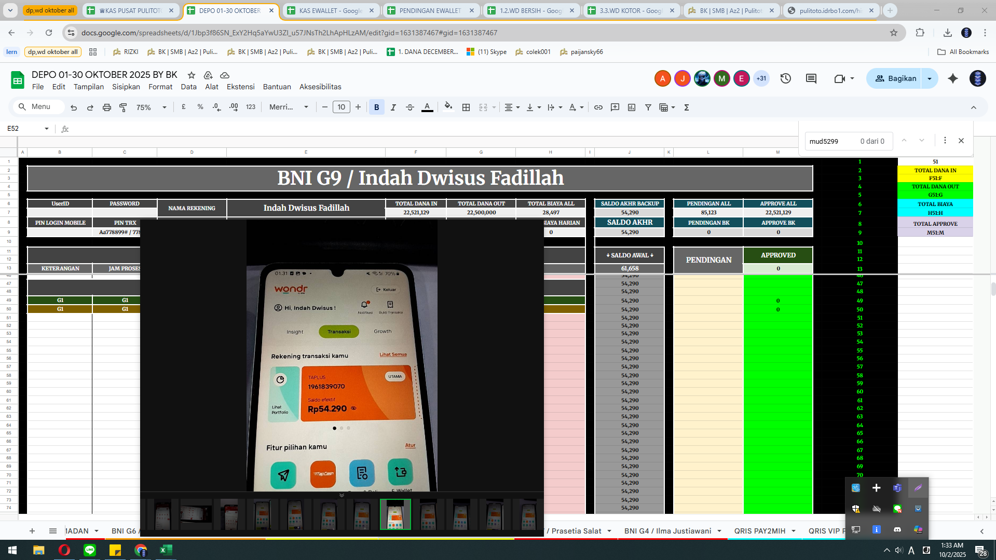This screenshot has width=996, height=560.
Task: Click the Insert comment icon
Action: [x=615, y=107]
